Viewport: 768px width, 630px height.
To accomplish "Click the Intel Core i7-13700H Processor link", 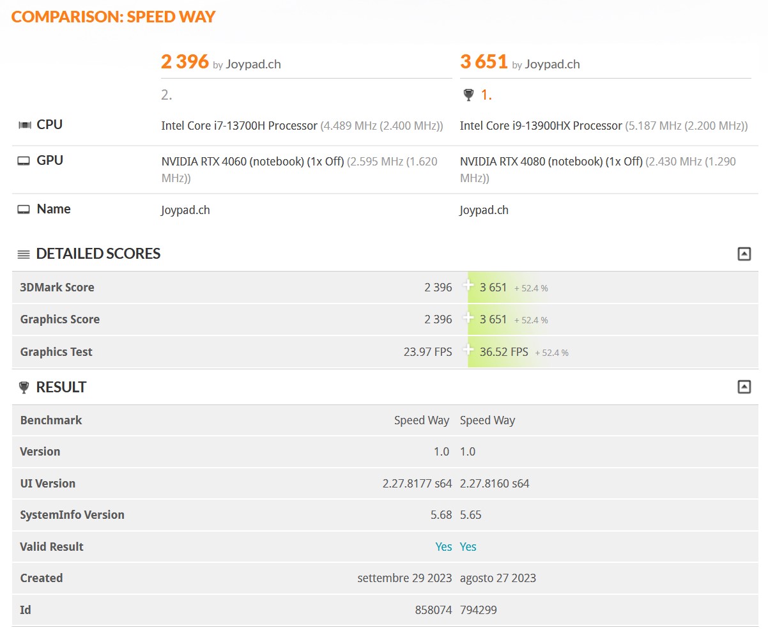I will click(239, 126).
